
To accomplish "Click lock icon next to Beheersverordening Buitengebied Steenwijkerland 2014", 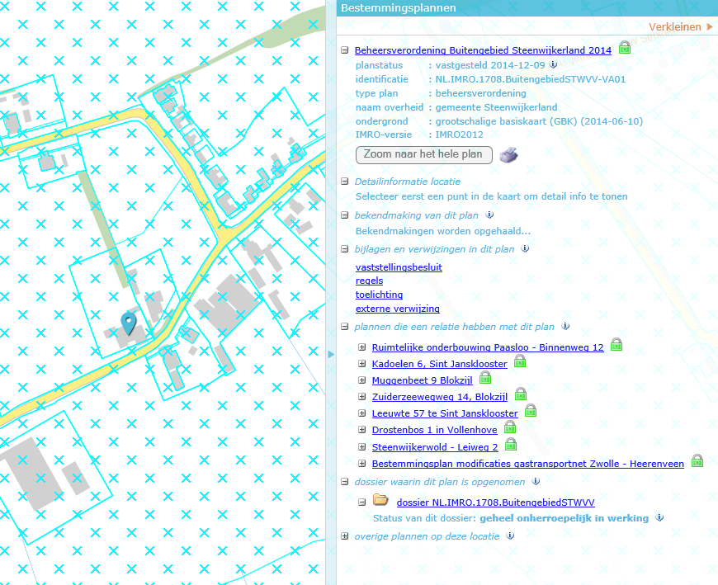I will [625, 47].
